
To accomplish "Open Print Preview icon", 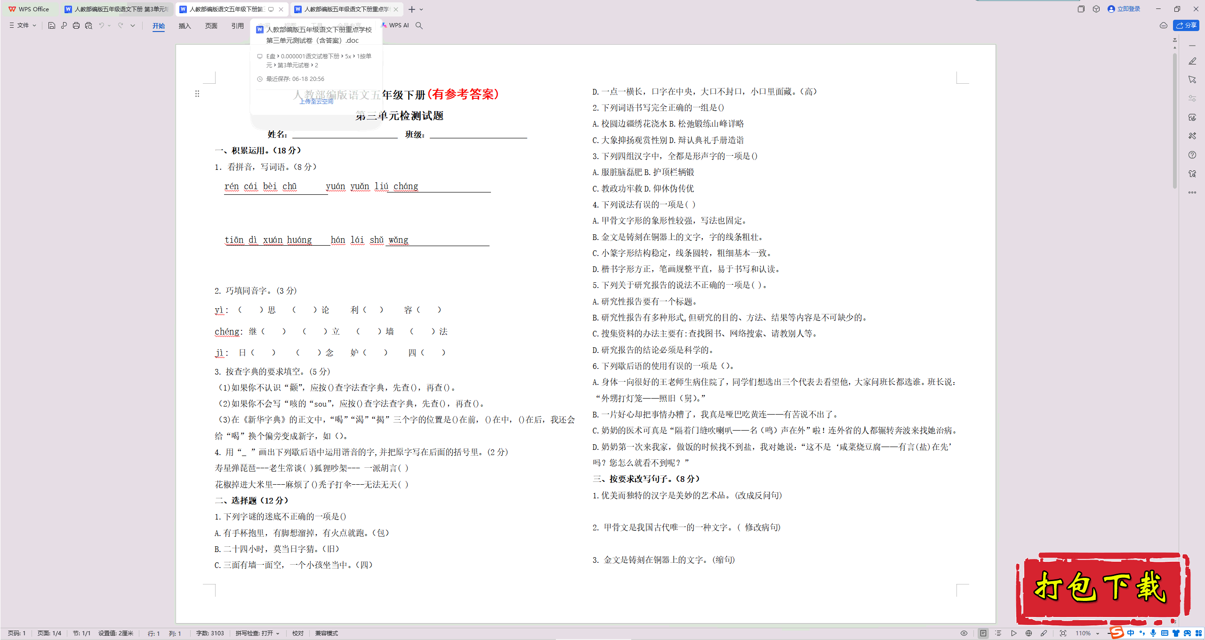I will point(88,25).
